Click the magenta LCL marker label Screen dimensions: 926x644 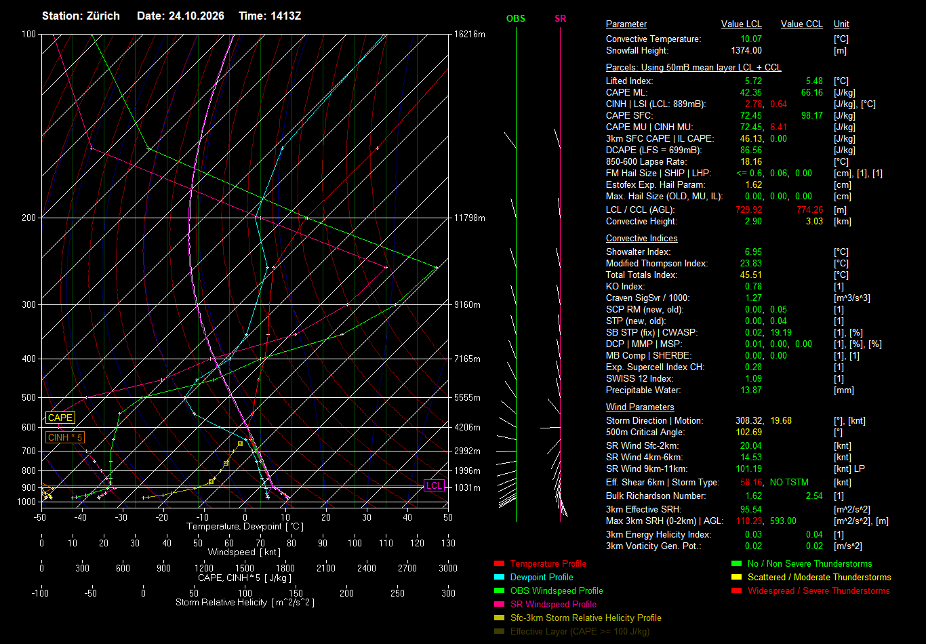point(434,485)
